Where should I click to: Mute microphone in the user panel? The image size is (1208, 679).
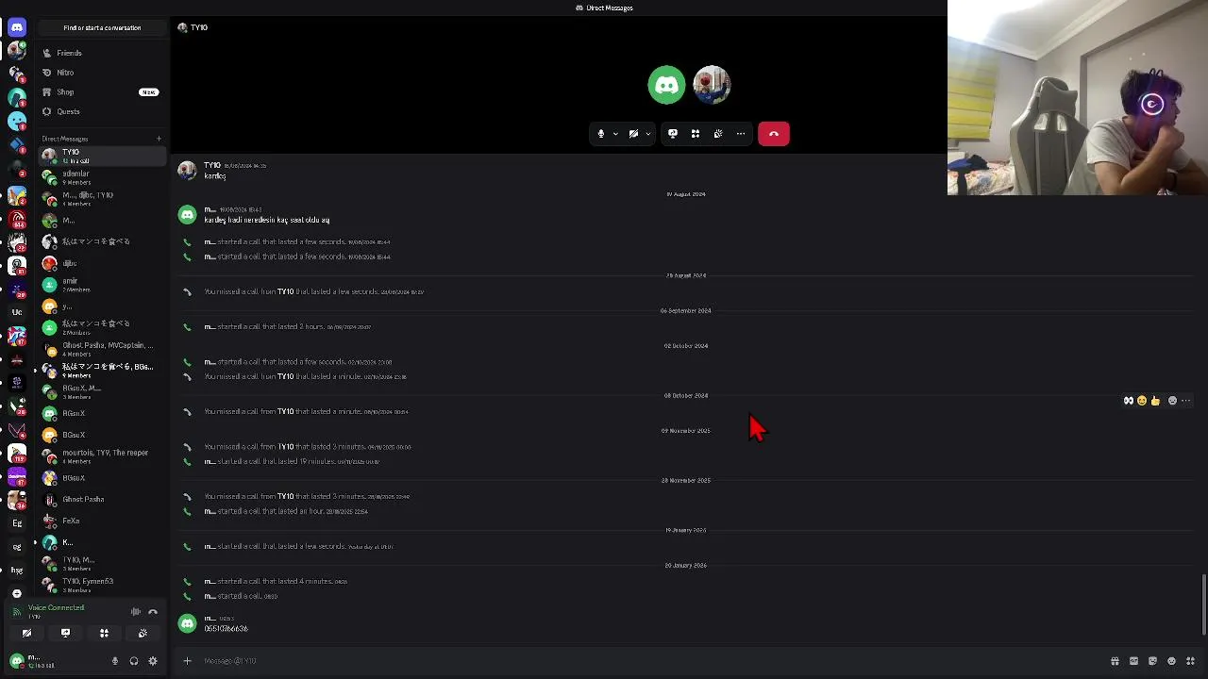pyautogui.click(x=115, y=661)
